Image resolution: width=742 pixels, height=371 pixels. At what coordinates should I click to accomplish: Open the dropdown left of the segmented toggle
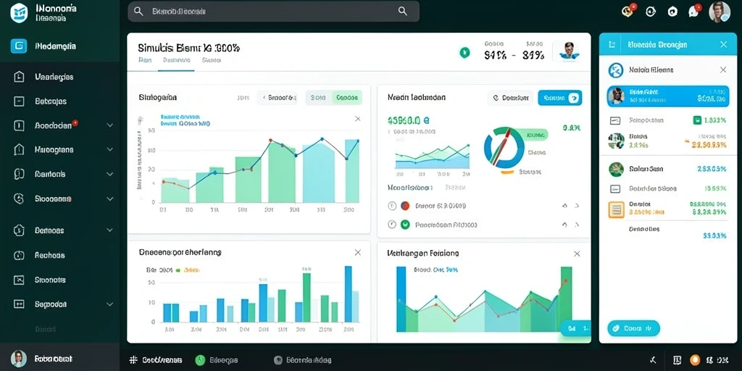(x=278, y=98)
